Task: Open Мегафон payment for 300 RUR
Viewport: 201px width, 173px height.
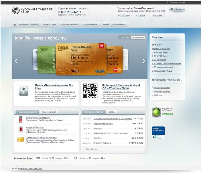Action: 98,138
